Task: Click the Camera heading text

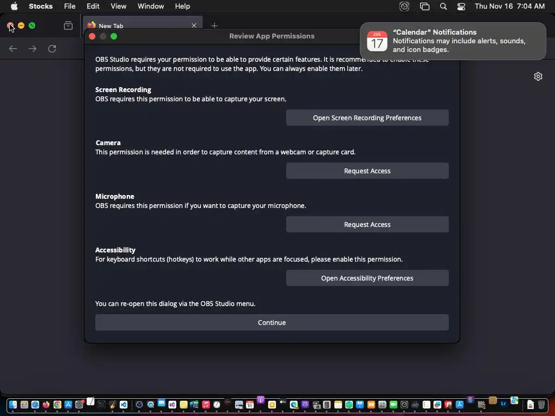Action: tap(108, 142)
